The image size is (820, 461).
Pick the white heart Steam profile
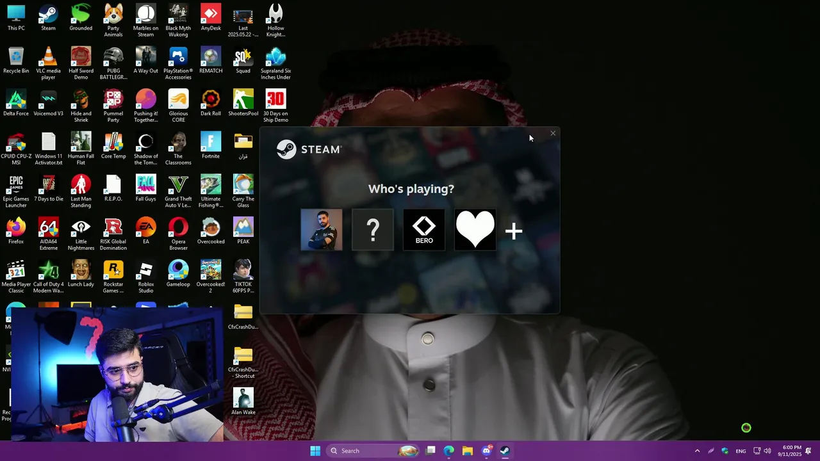coord(475,229)
